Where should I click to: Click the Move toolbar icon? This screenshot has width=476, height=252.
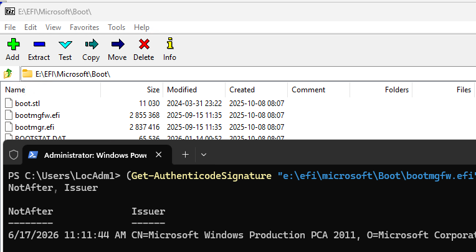[x=117, y=49]
